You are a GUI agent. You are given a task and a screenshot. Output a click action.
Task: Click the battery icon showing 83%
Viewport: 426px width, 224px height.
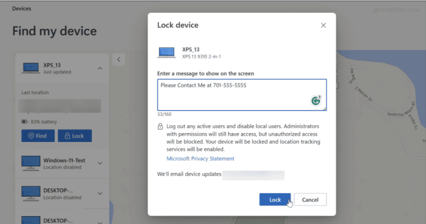[x=24, y=122]
